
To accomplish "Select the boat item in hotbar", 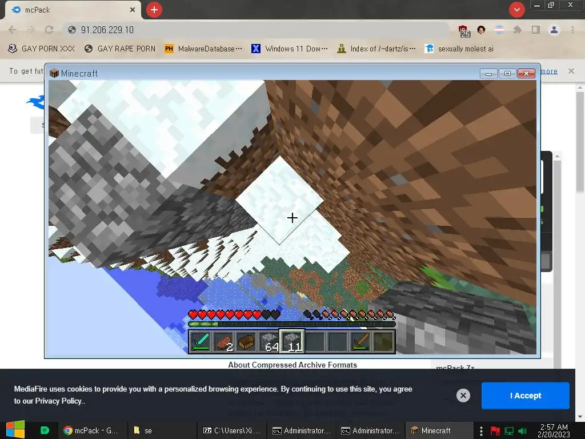I will pyautogui.click(x=246, y=342).
